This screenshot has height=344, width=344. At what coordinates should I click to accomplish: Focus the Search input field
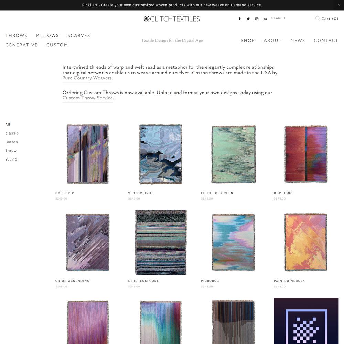(291, 18)
